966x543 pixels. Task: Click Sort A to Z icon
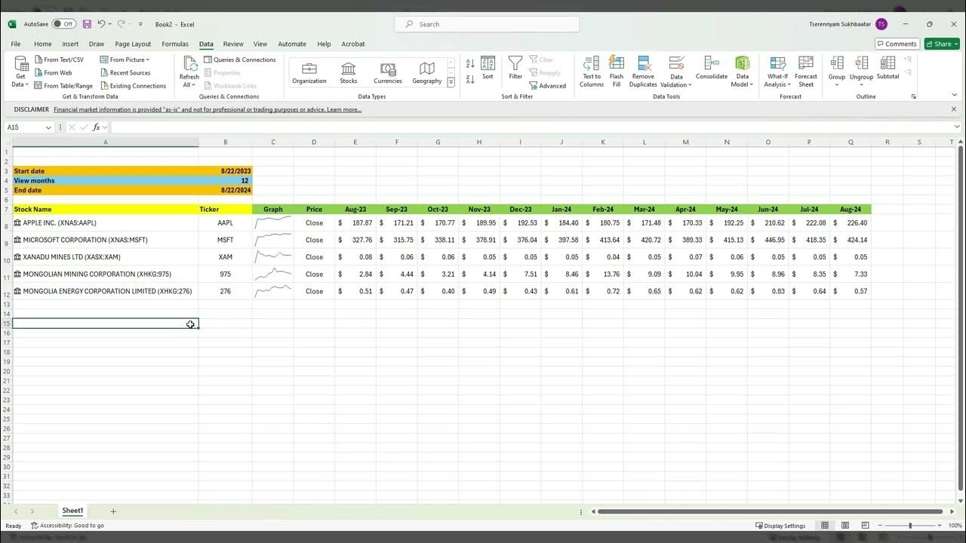tap(470, 64)
